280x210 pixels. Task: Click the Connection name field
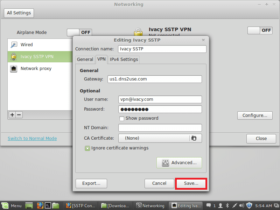pos(162,49)
